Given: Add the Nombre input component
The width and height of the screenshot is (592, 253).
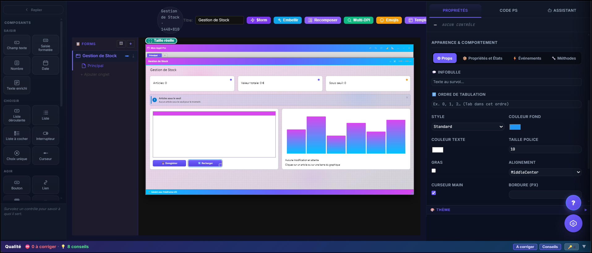Looking at the screenshot, I should (x=17, y=65).
